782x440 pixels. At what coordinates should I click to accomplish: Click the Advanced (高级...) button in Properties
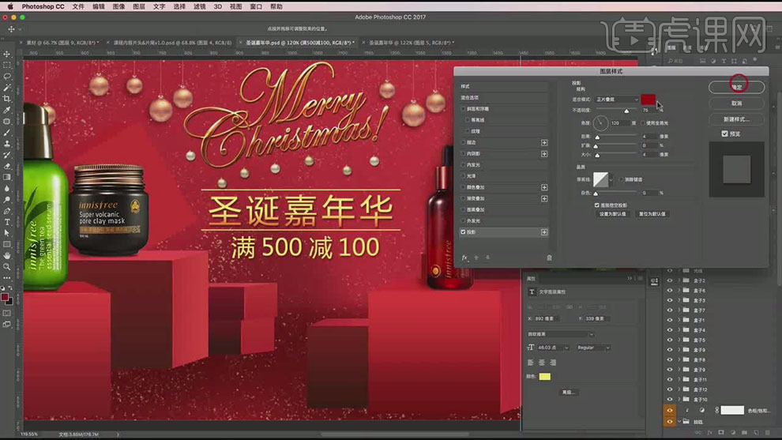(569, 392)
